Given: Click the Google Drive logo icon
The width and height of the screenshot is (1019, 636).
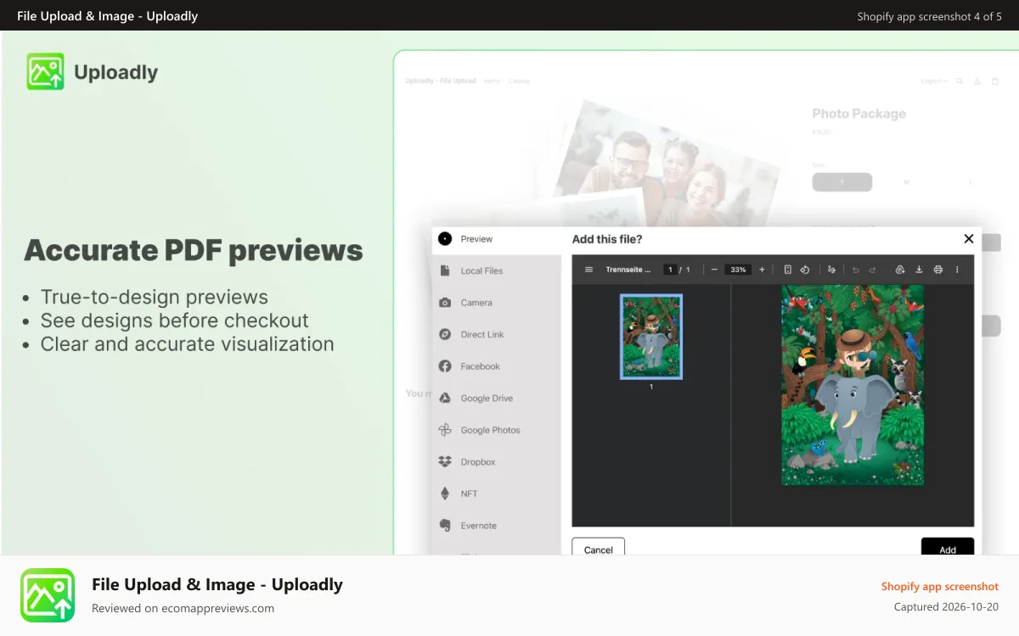Looking at the screenshot, I should click(445, 398).
